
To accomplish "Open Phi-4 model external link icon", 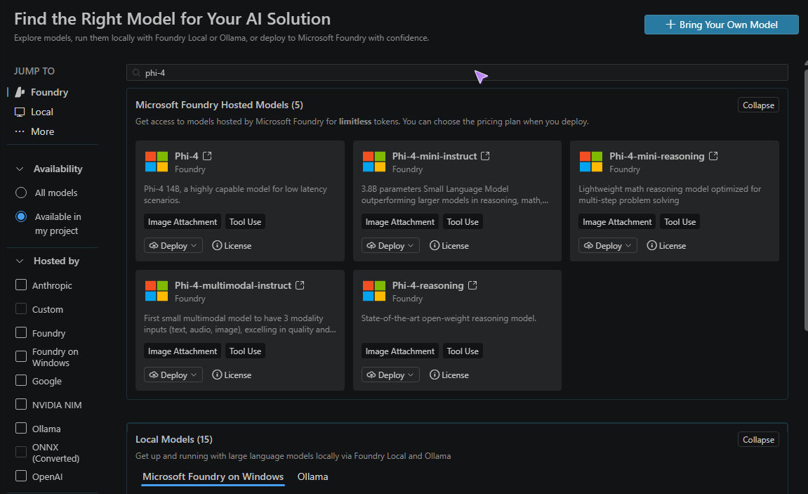I will (x=207, y=156).
